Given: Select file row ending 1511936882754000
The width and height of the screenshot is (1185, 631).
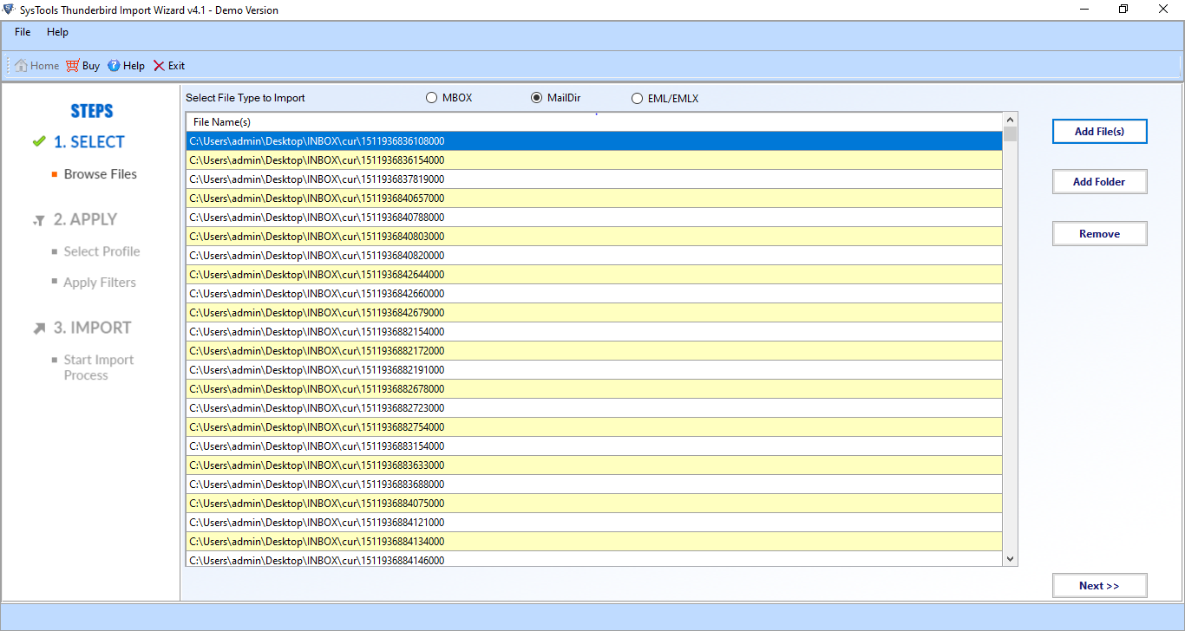Looking at the screenshot, I should click(x=594, y=427).
